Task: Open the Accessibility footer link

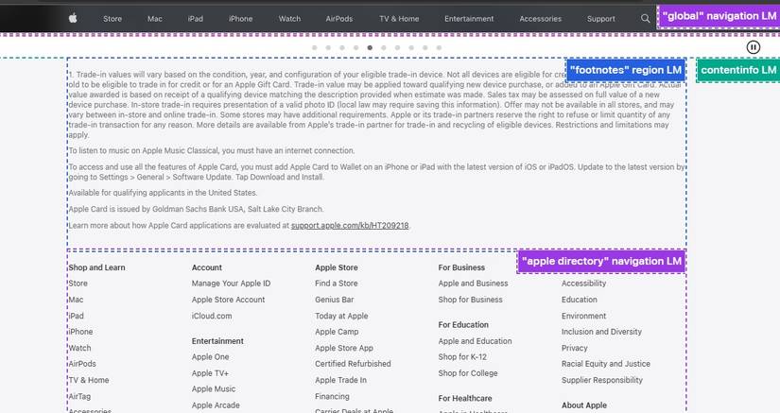Action: 583,284
